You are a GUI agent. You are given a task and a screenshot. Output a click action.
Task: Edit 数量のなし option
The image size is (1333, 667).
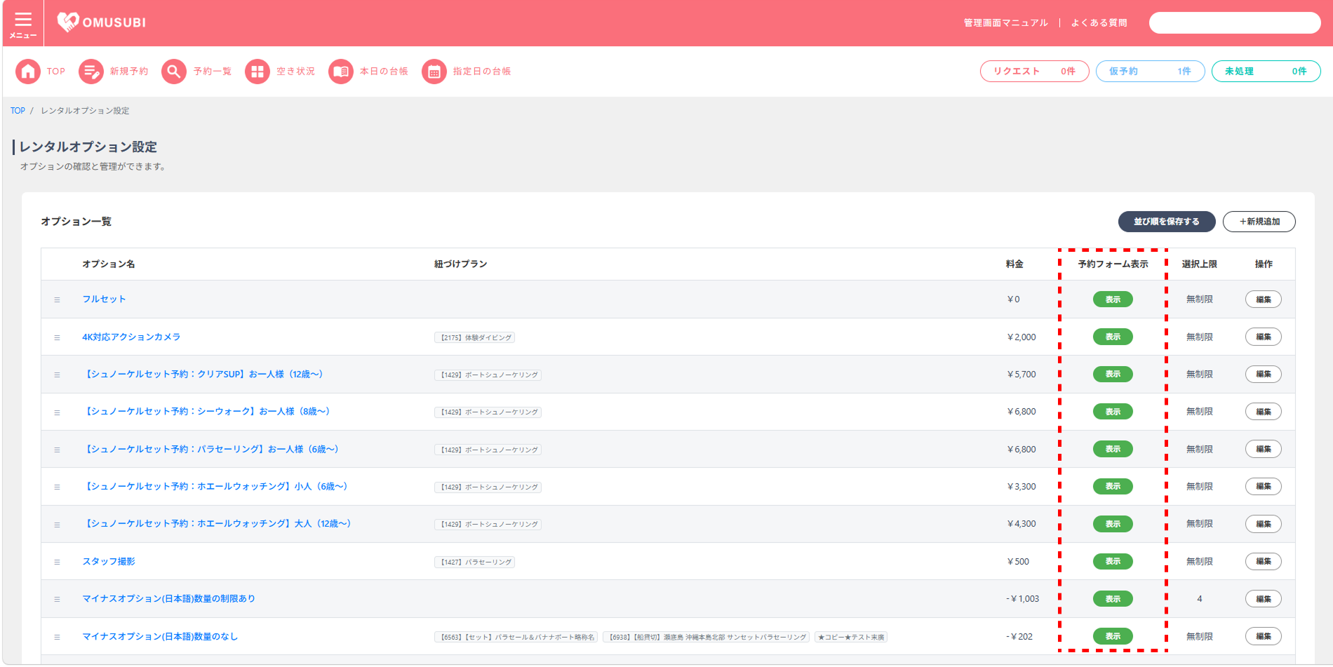click(1263, 636)
